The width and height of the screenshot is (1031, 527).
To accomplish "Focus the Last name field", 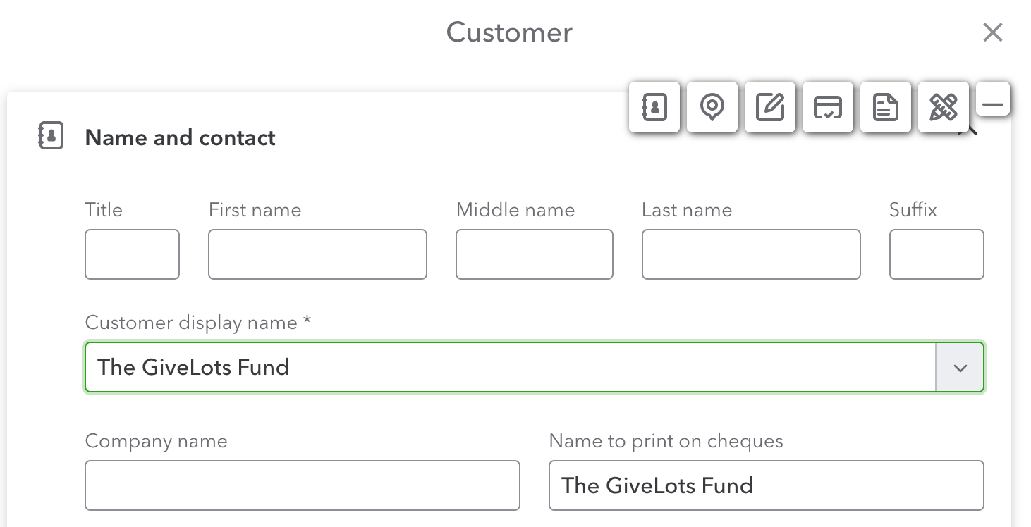I will click(x=750, y=254).
